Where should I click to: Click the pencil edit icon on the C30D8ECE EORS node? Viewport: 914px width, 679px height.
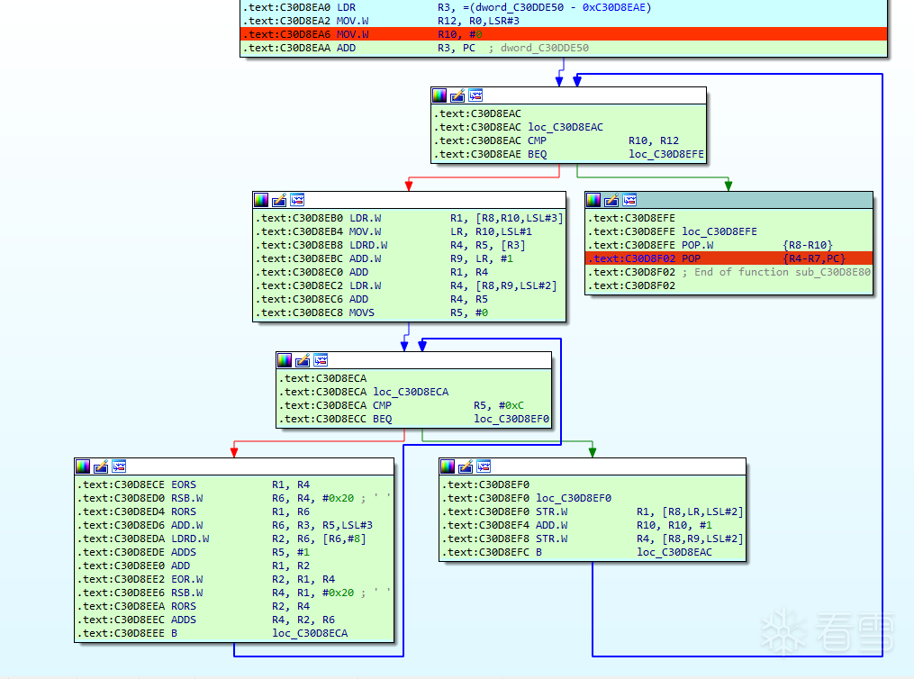point(101,466)
